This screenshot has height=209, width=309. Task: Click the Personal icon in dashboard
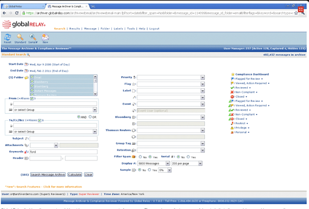tap(232, 132)
